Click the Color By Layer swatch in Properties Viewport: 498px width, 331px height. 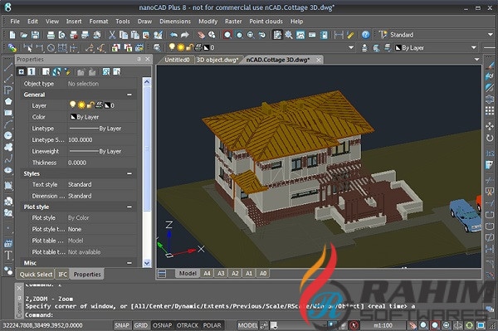73,117
